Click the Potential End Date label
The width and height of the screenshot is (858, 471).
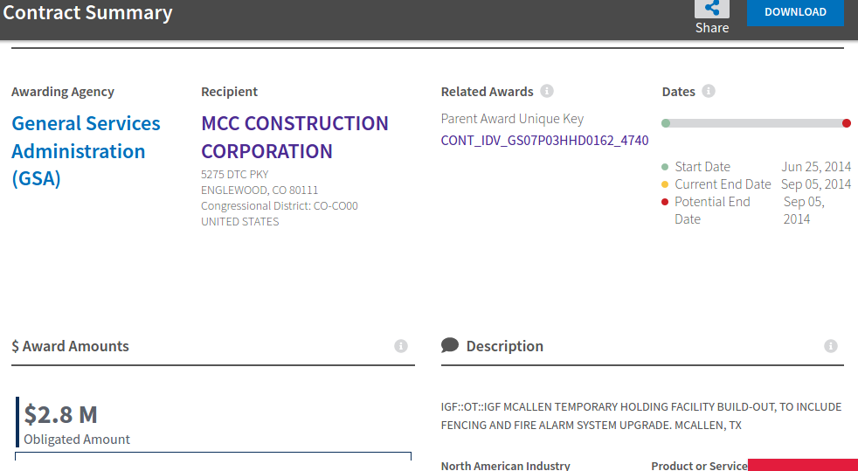(712, 211)
